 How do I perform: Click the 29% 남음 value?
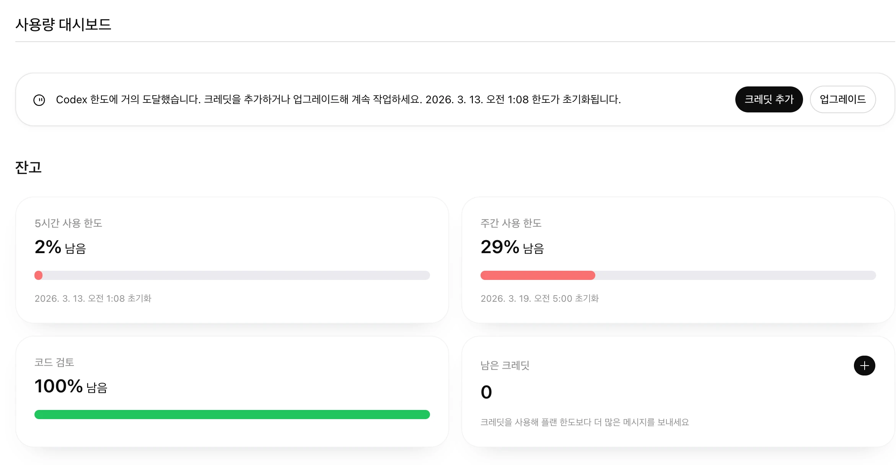[512, 247]
